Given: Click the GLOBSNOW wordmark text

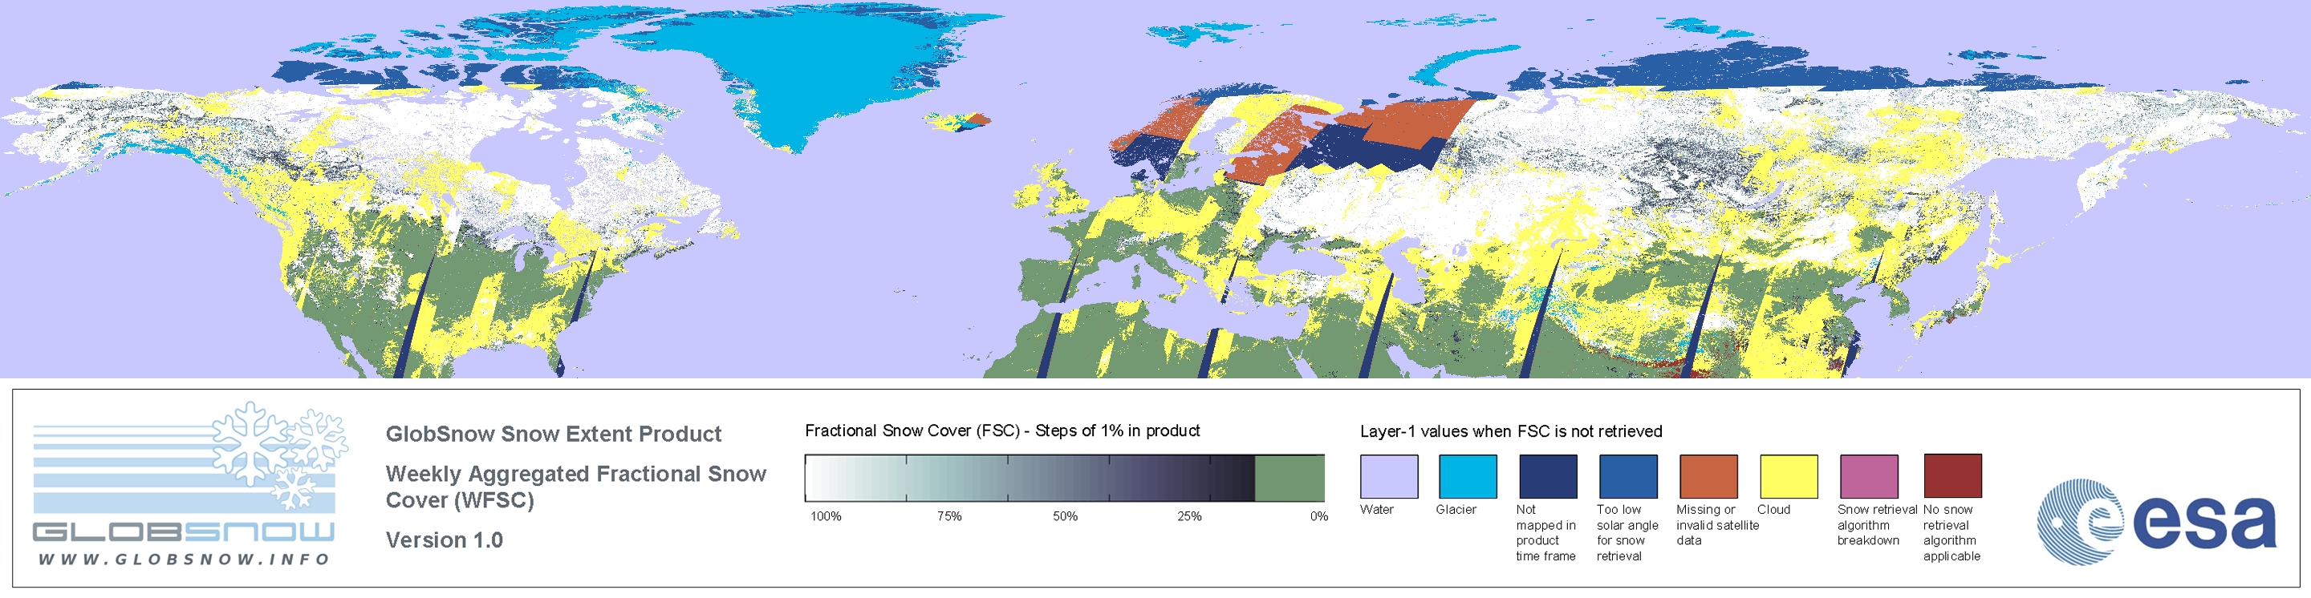Looking at the screenshot, I should pyautogui.click(x=184, y=531).
